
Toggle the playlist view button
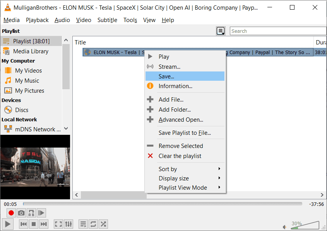pyautogui.click(x=83, y=224)
